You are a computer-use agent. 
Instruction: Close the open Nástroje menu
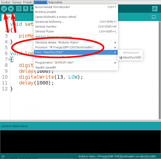click(x=40, y=2)
